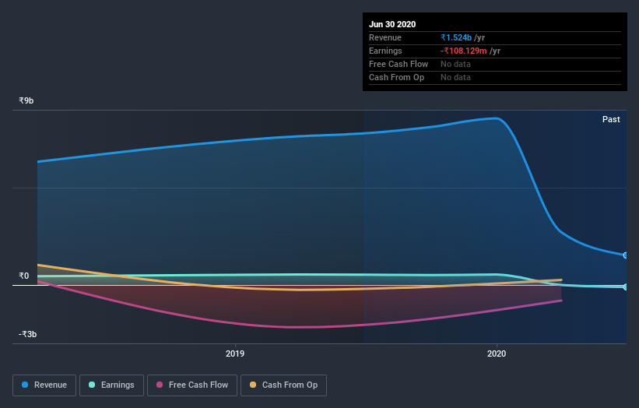The image size is (639, 408).
Task: Click the 'Earnings' label in tooltip
Action: (385, 51)
